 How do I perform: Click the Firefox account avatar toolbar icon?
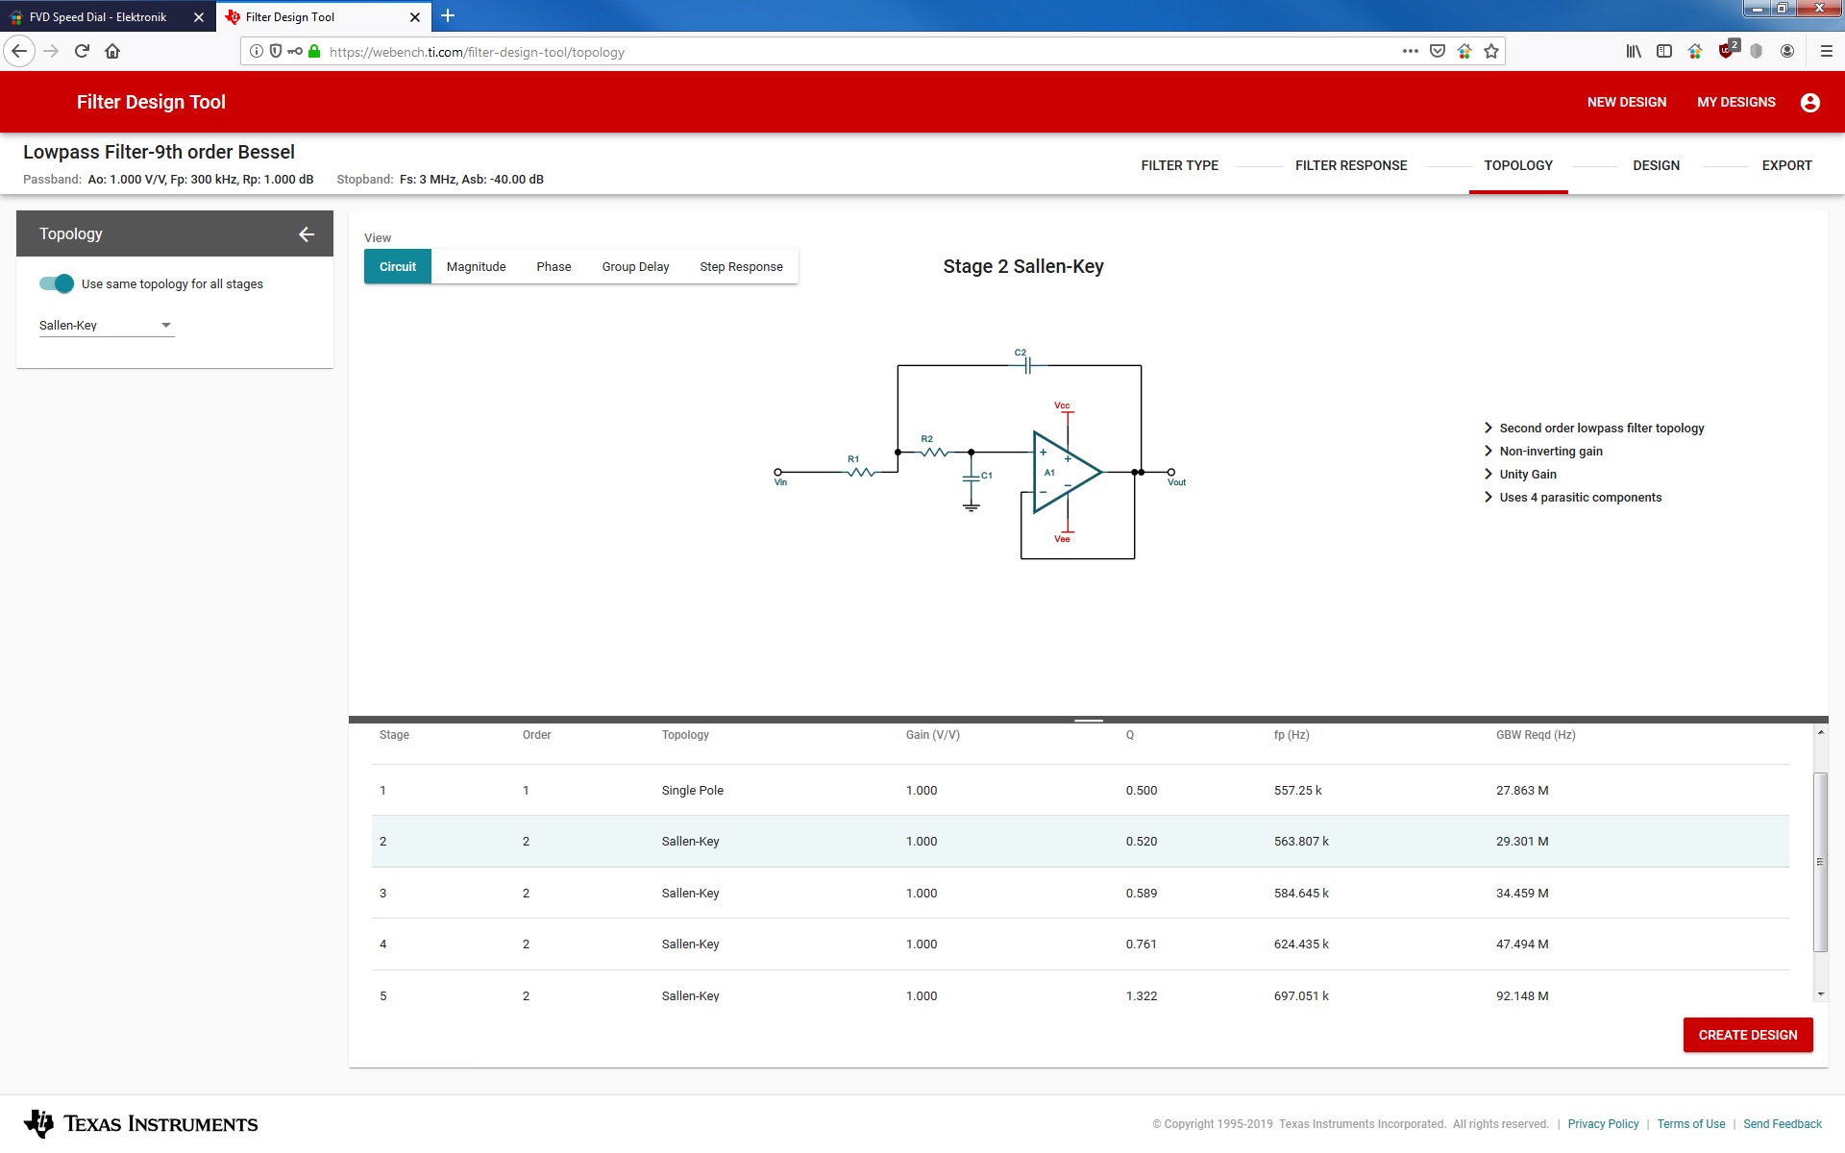click(x=1787, y=52)
